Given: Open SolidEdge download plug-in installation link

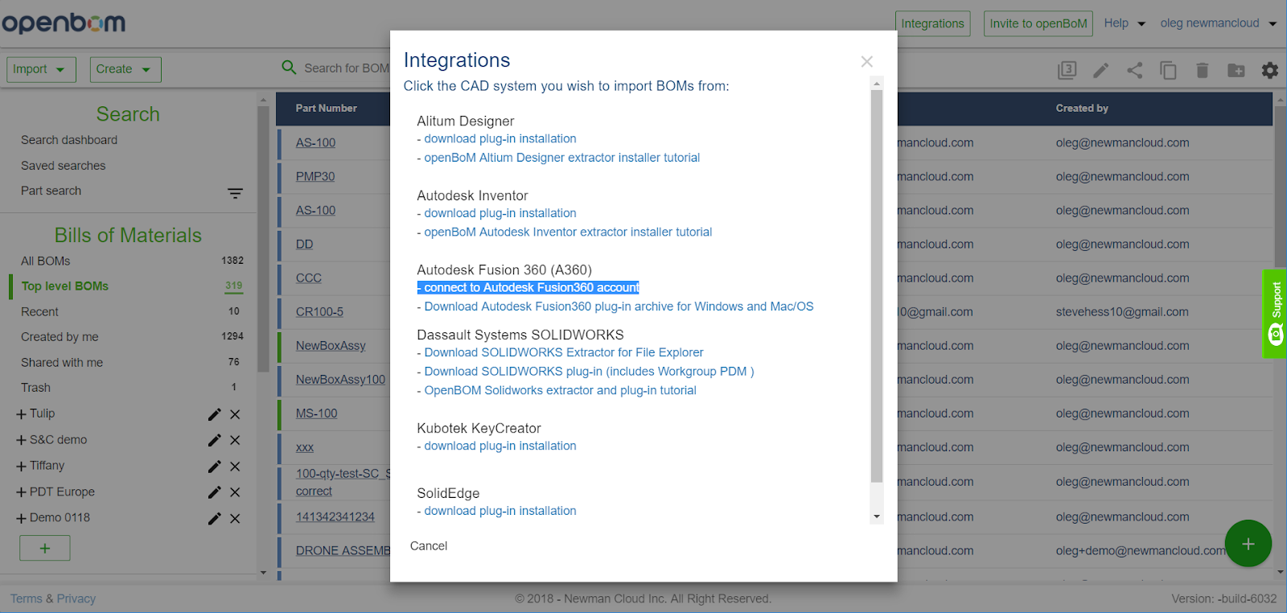Looking at the screenshot, I should [500, 511].
